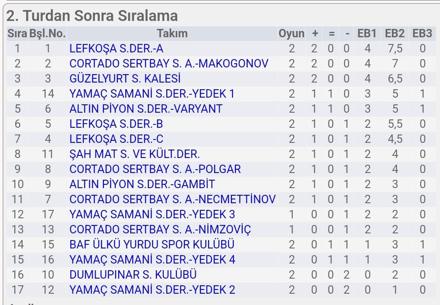The height and width of the screenshot is (305, 440).
Task: Open LEFKOŞA S.DER.-C team page
Action: (116, 139)
